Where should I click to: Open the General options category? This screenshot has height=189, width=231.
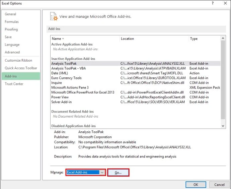pyautogui.click(x=10, y=14)
